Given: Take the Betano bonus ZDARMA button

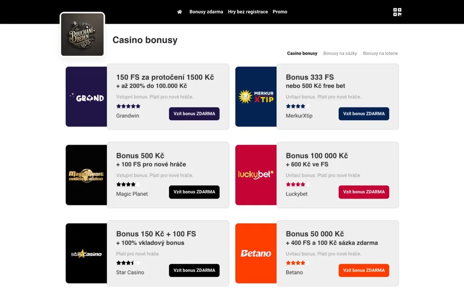Looking at the screenshot, I should coord(364,271).
